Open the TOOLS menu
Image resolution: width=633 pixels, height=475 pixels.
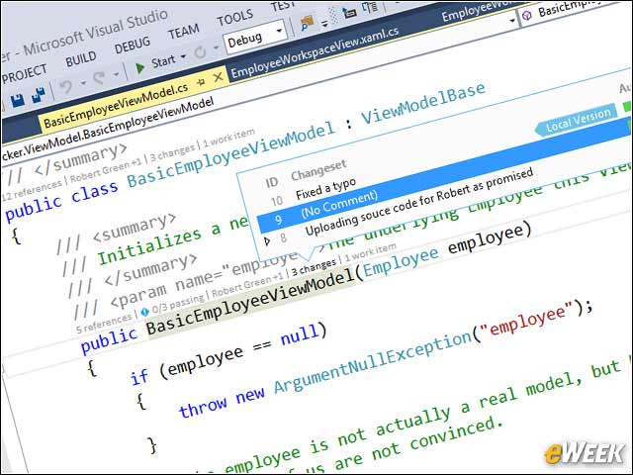click(235, 18)
